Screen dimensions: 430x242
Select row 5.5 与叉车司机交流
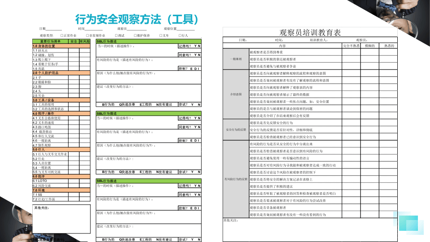tap(61, 172)
